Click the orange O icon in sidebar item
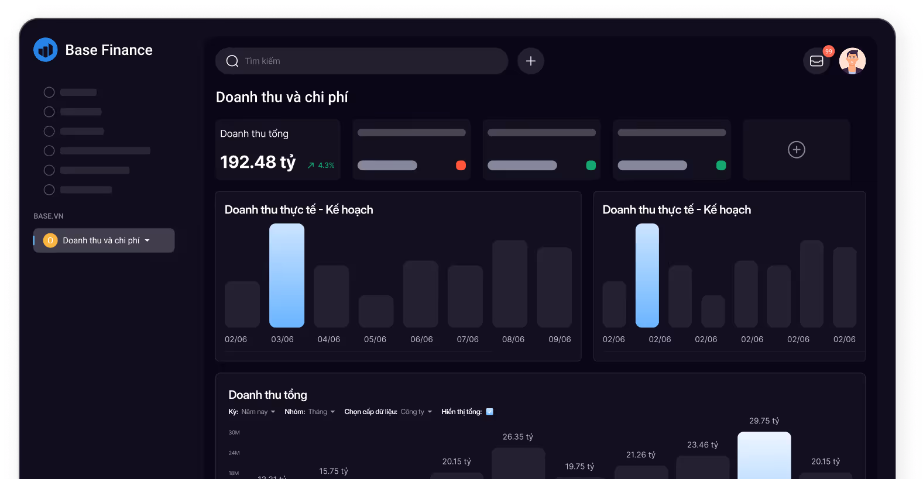This screenshot has width=923, height=479. (50, 240)
